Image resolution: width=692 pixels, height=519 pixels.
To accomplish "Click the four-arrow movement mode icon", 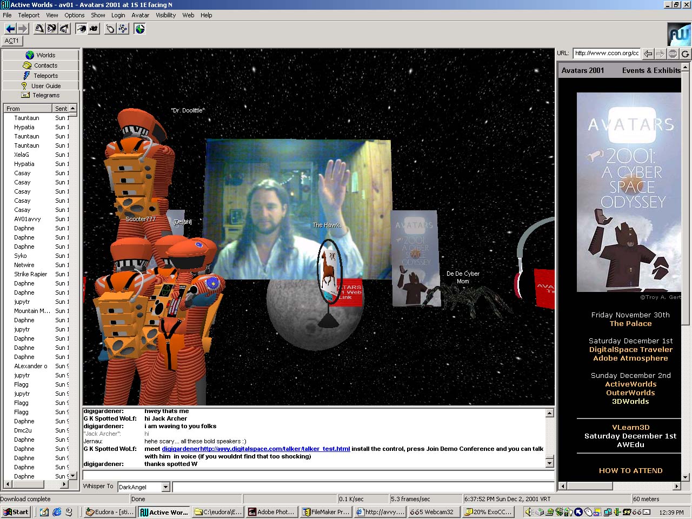I will pos(123,29).
